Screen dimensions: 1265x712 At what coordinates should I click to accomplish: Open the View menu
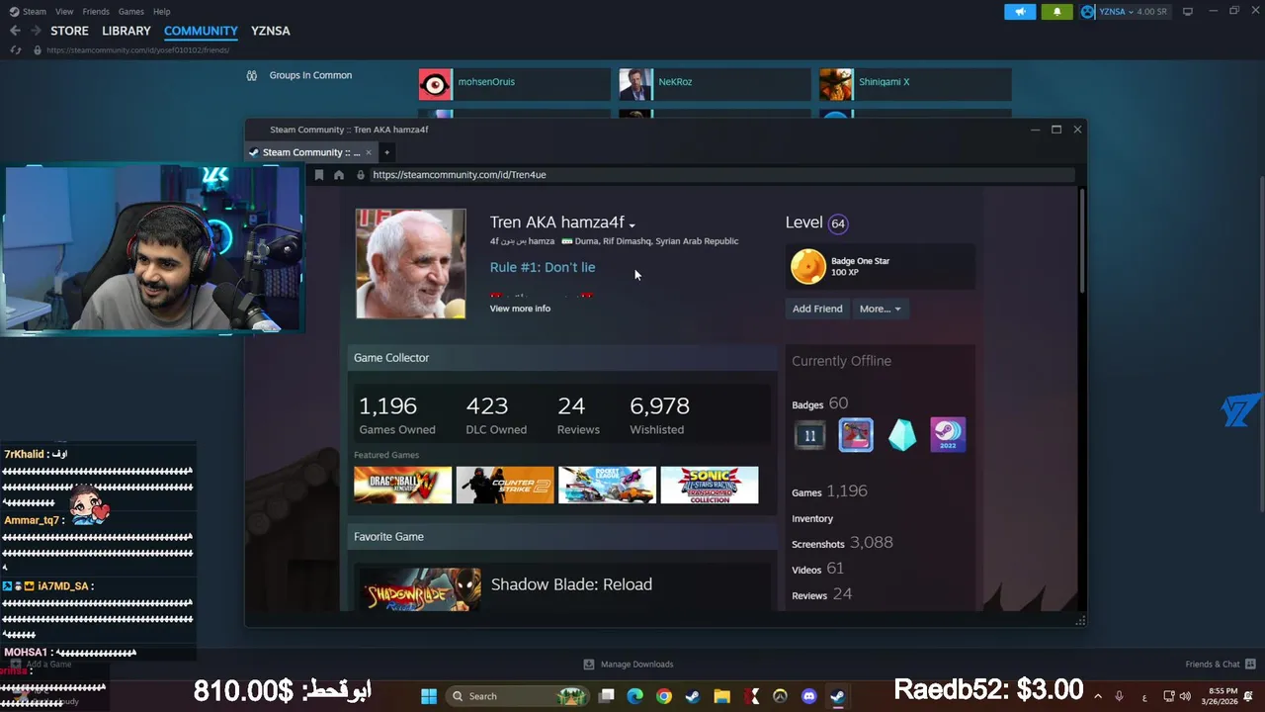pyautogui.click(x=64, y=12)
